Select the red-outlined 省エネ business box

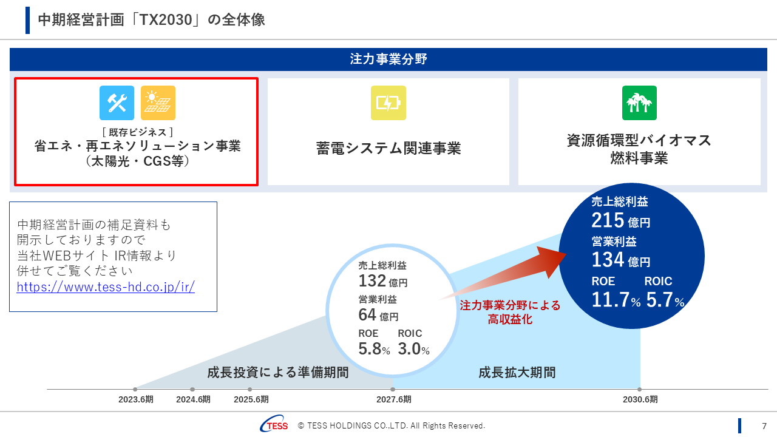tap(136, 131)
